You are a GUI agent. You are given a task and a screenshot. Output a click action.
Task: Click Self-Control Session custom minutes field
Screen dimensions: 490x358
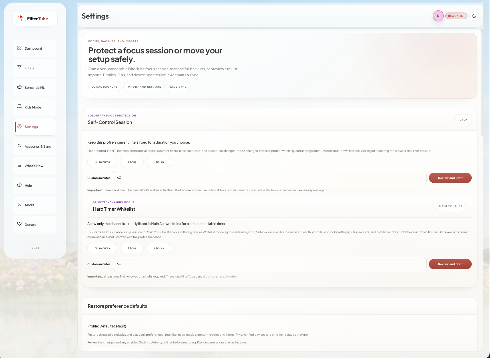coord(270,178)
